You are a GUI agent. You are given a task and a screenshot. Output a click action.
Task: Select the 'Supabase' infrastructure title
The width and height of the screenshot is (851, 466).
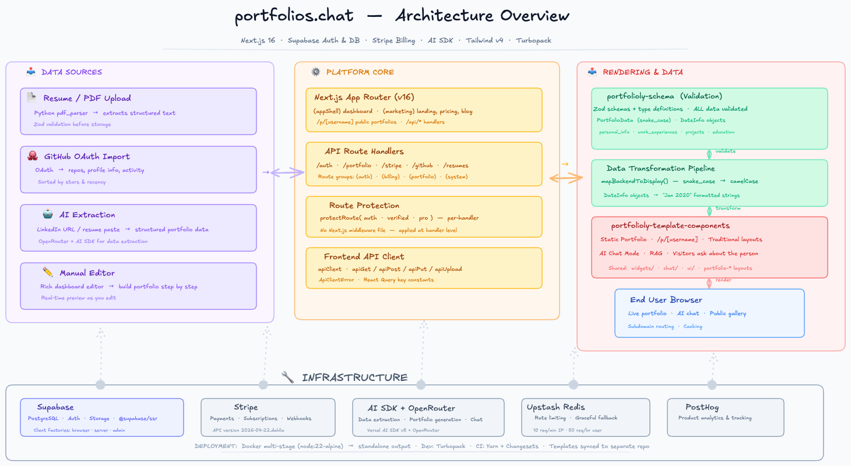55,407
